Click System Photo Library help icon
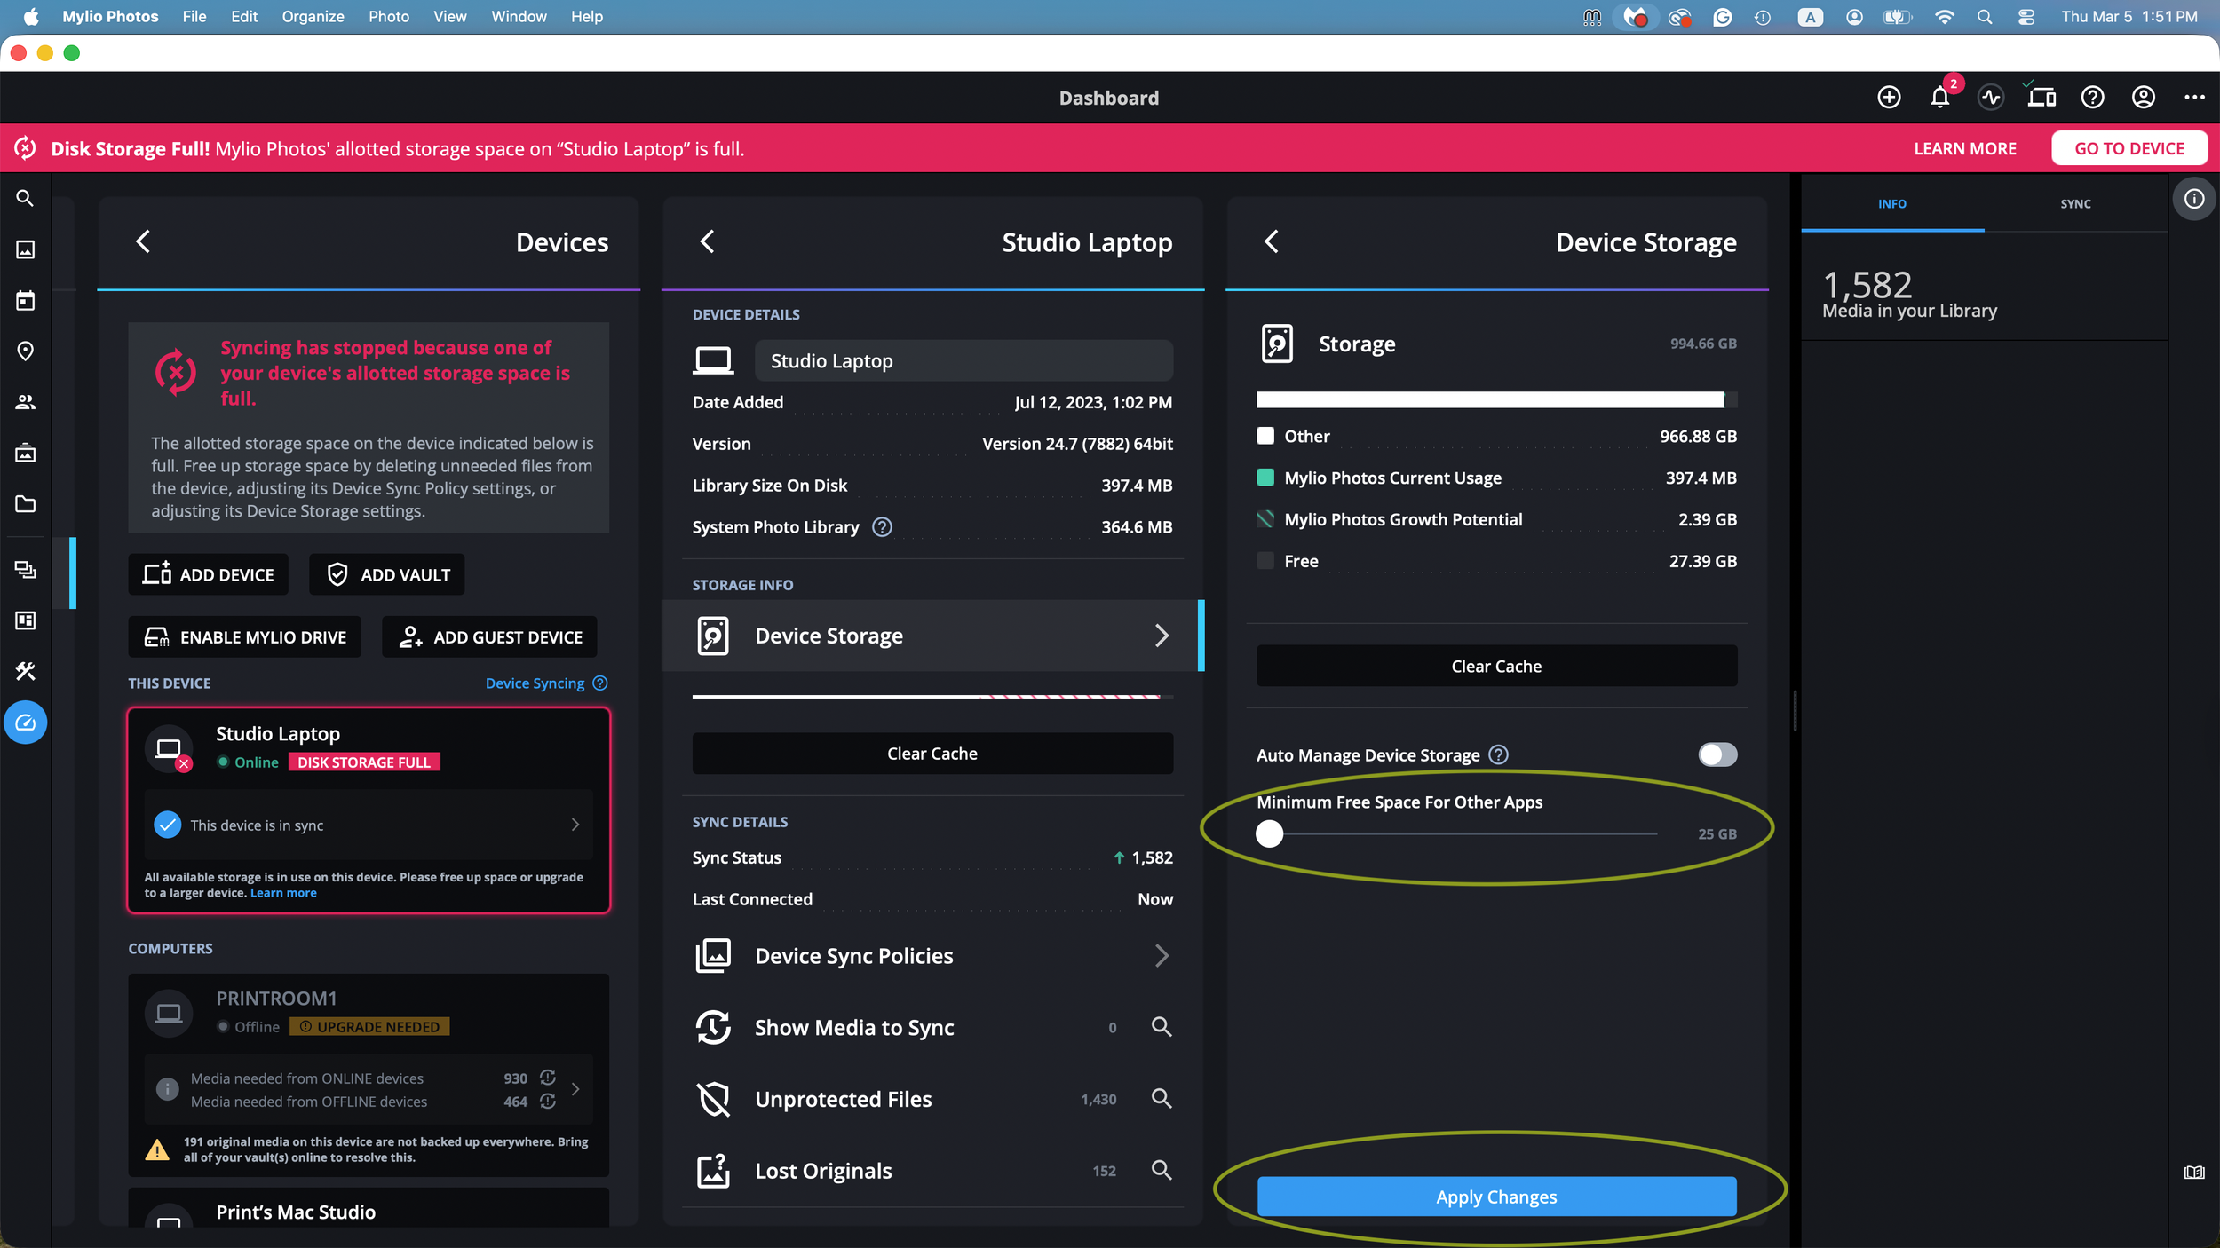 pyautogui.click(x=882, y=527)
